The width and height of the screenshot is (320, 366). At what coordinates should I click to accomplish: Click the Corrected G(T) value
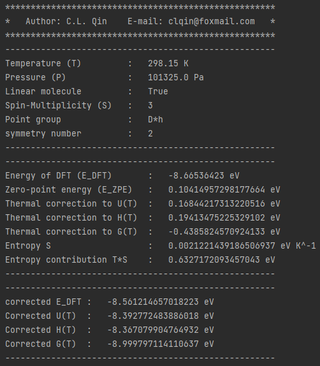161,344
